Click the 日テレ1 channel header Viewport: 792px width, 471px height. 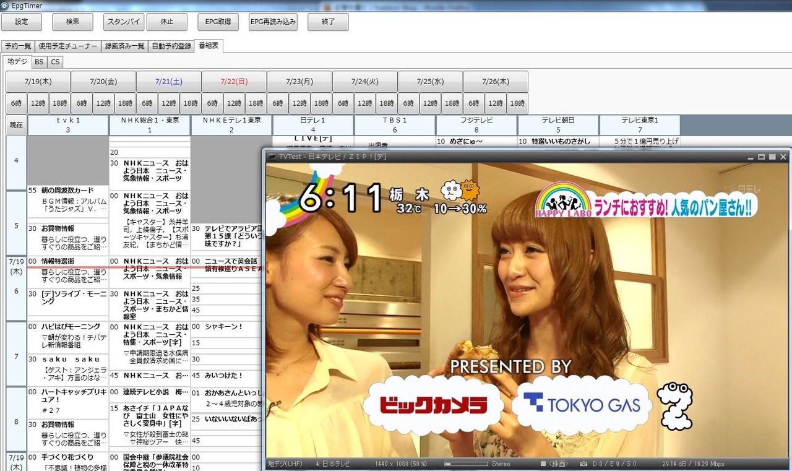[x=313, y=125]
